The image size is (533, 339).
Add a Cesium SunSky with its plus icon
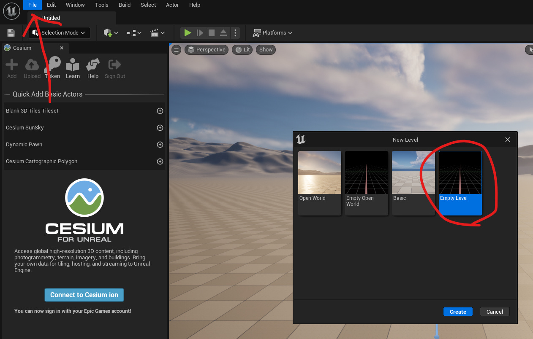pyautogui.click(x=160, y=127)
